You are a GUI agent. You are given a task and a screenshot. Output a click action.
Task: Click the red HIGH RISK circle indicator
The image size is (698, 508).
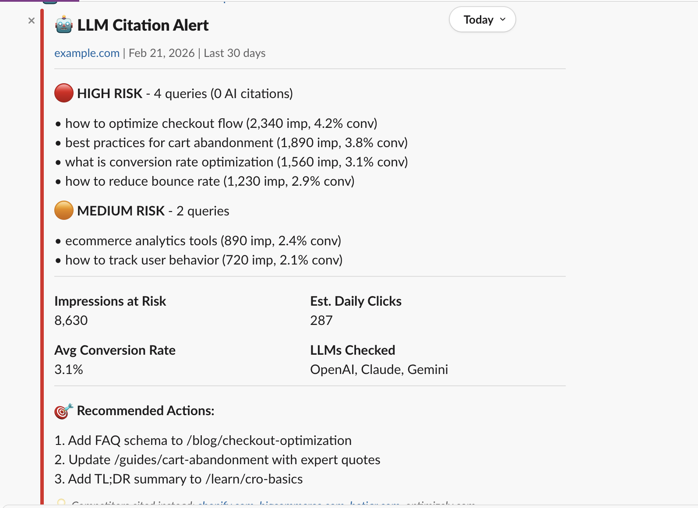click(x=63, y=93)
